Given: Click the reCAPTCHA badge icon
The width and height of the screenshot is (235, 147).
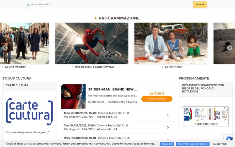Looking at the screenshot, I should tap(229, 138).
